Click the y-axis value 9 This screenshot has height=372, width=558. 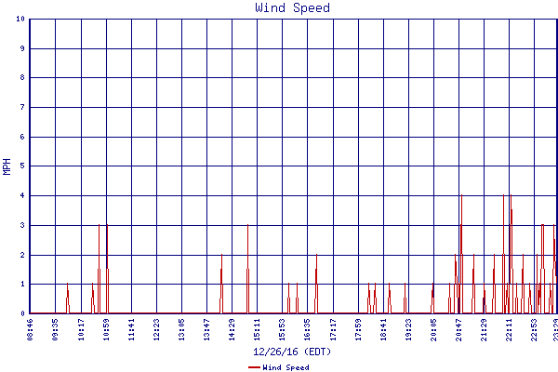[22, 48]
